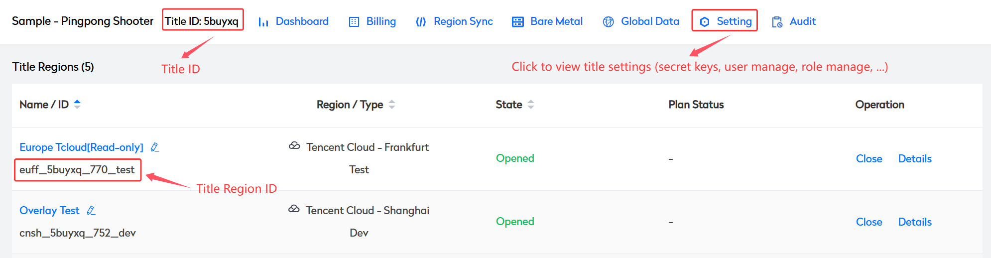Sort table by Region / Type

pyautogui.click(x=392, y=104)
